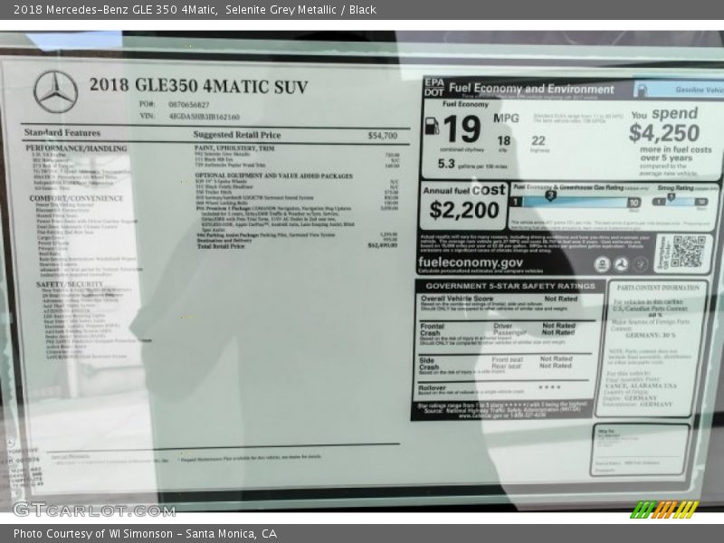Click the "Fuel Economy and Environment" title
The image size is (724, 543).
pyautogui.click(x=531, y=88)
